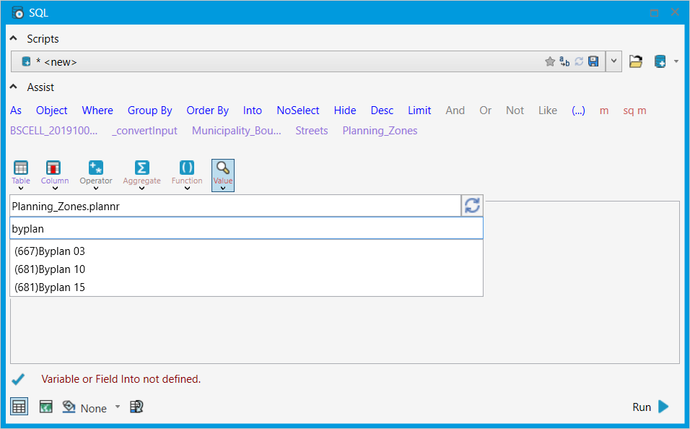
Task: Save the script with the floppy disk icon
Action: [593, 61]
